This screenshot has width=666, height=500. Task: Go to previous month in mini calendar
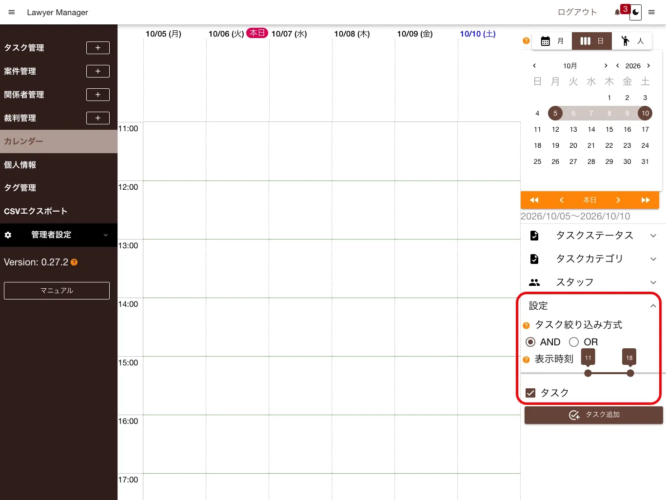click(x=534, y=66)
